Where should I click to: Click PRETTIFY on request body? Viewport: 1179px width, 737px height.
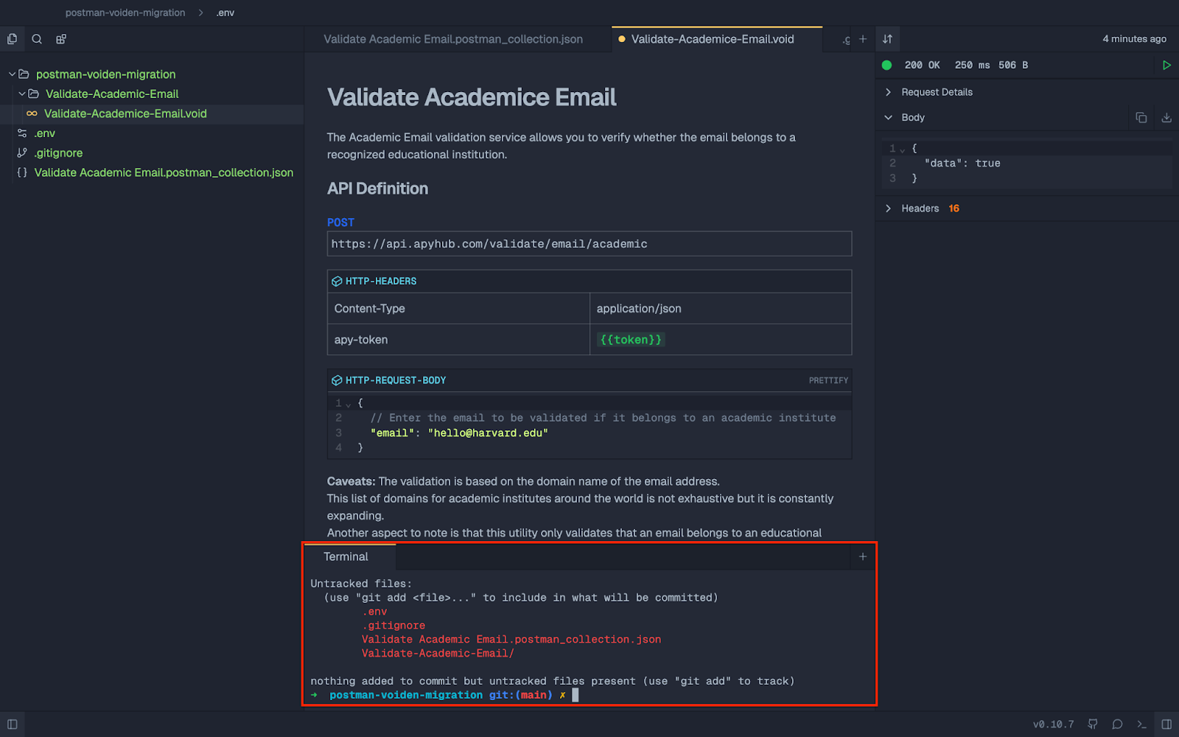click(828, 380)
